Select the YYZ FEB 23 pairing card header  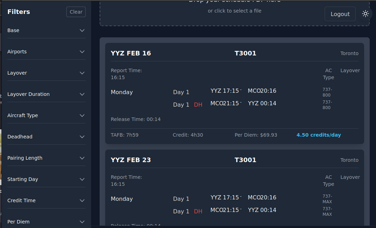pyautogui.click(x=131, y=160)
